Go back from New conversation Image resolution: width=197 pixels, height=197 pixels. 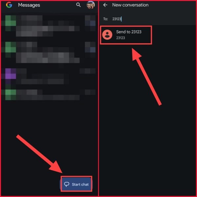click(x=105, y=5)
